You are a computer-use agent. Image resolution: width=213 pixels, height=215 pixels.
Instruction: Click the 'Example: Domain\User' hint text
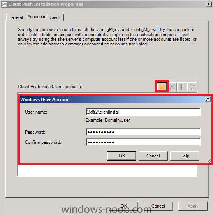108,120
